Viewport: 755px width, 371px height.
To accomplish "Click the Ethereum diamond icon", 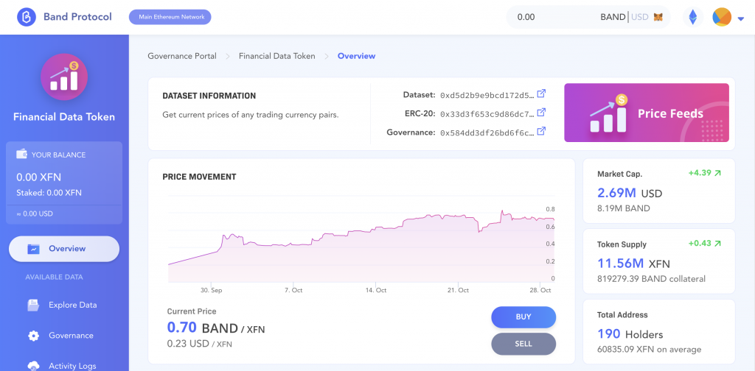I will pos(692,17).
